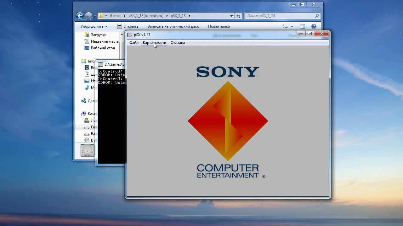Click the pSX_1_13 breadcrumb segment
Viewport: 403px width, 226px height.
[x=179, y=16]
